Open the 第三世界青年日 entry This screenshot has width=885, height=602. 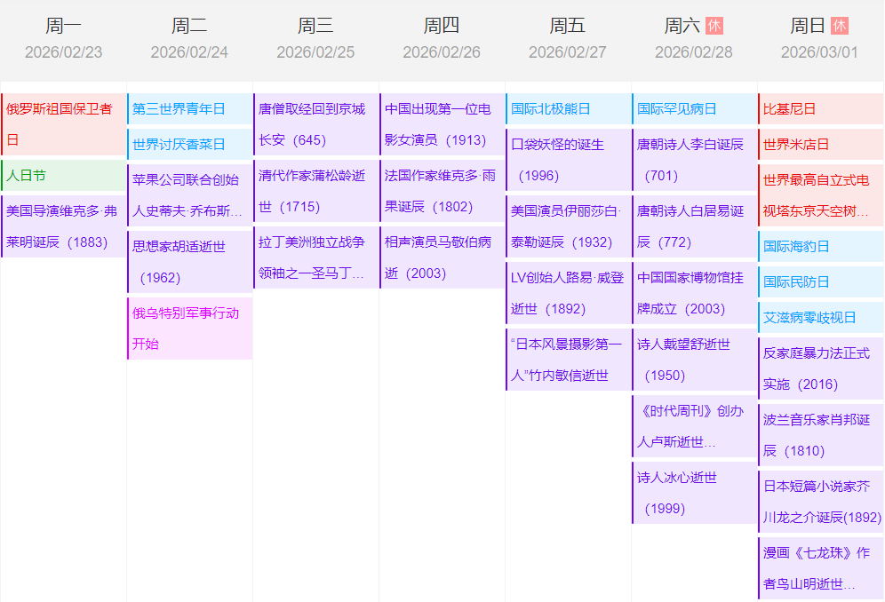(189, 109)
